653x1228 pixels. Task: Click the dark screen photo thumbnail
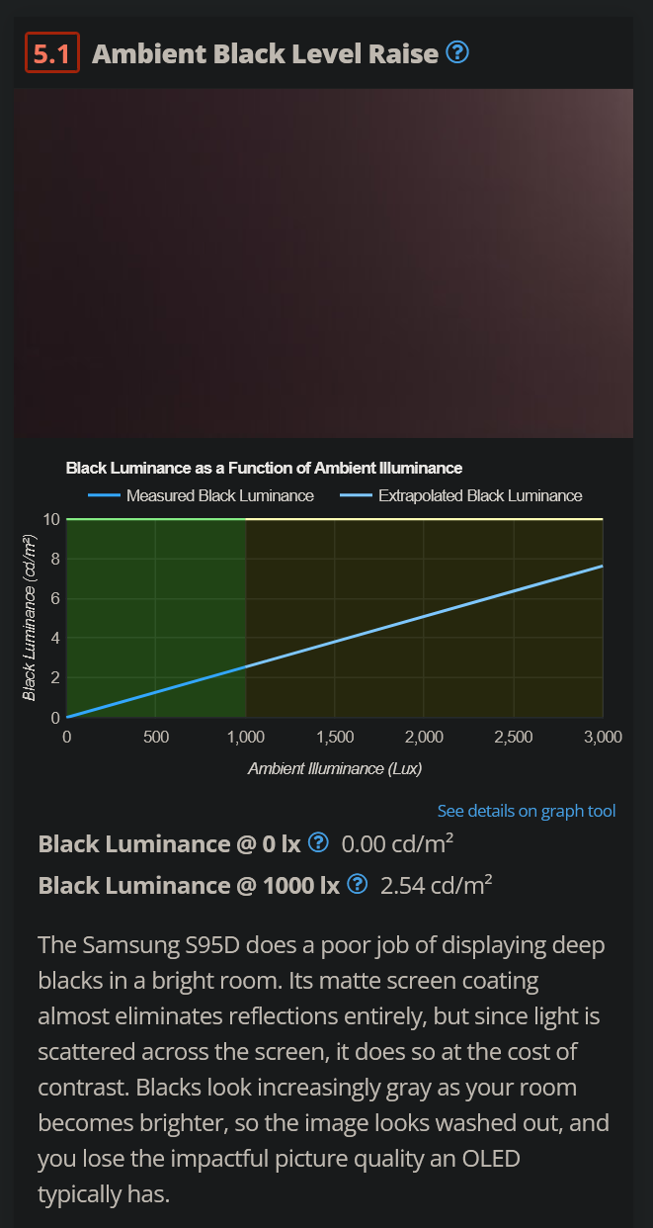point(326,261)
